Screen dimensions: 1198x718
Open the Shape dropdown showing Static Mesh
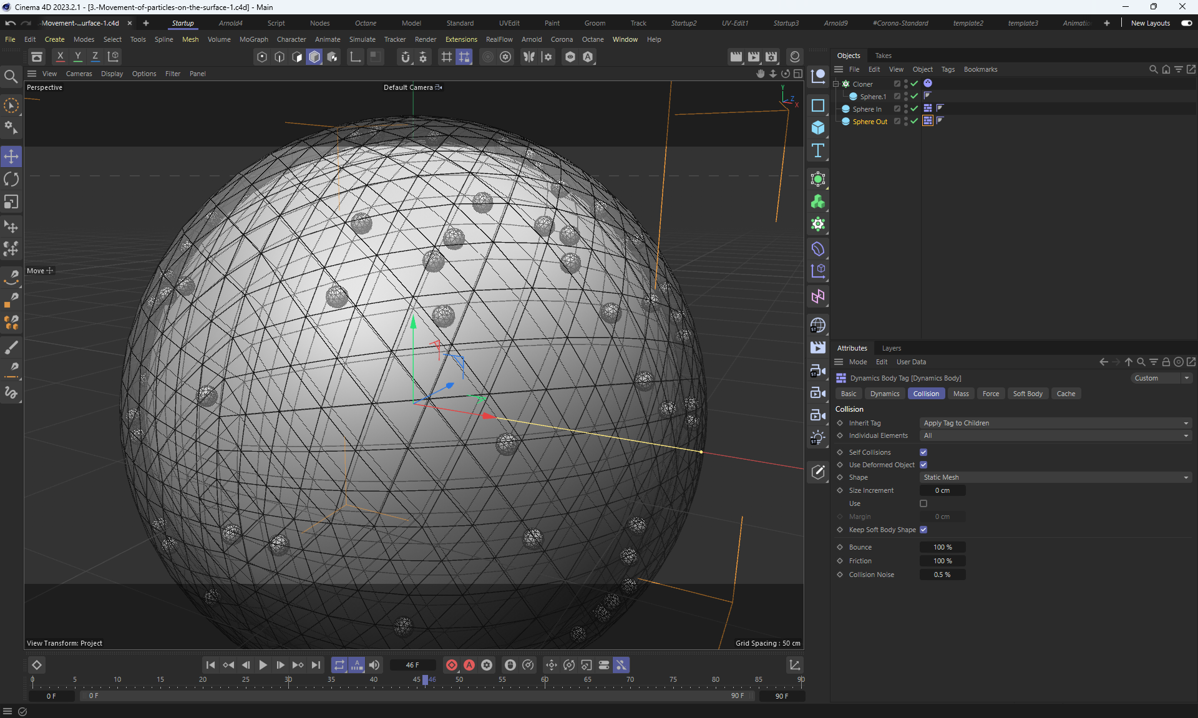tap(1055, 477)
